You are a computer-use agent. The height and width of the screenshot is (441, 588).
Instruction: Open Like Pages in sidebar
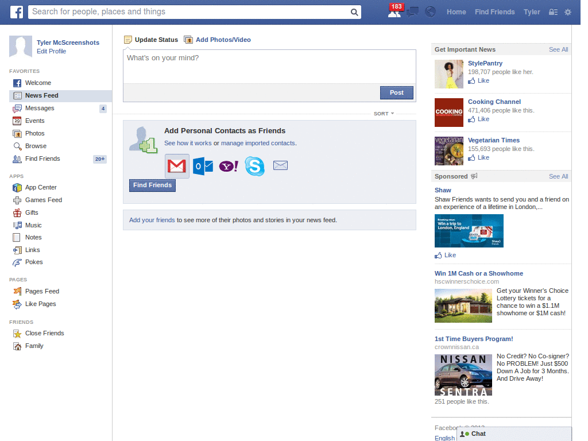[x=41, y=304]
